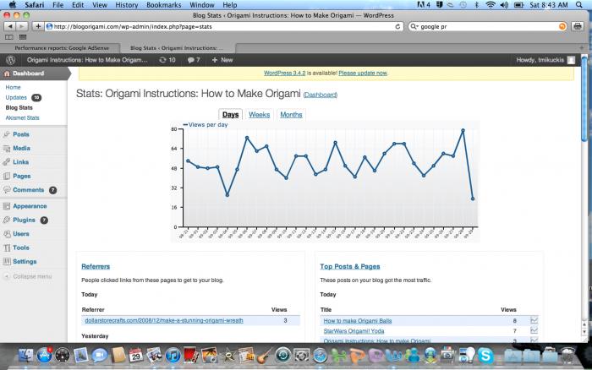Open Updates under Dashboard
This screenshot has width=592, height=370.
coord(16,97)
